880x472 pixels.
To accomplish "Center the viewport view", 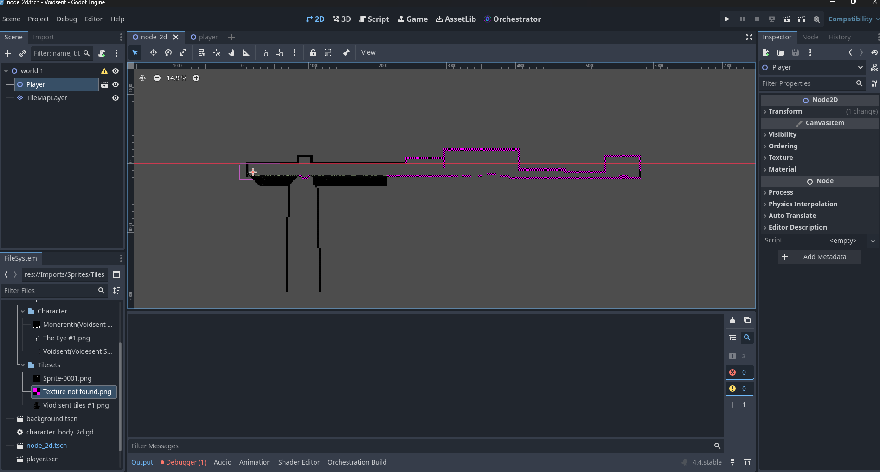I will (142, 78).
